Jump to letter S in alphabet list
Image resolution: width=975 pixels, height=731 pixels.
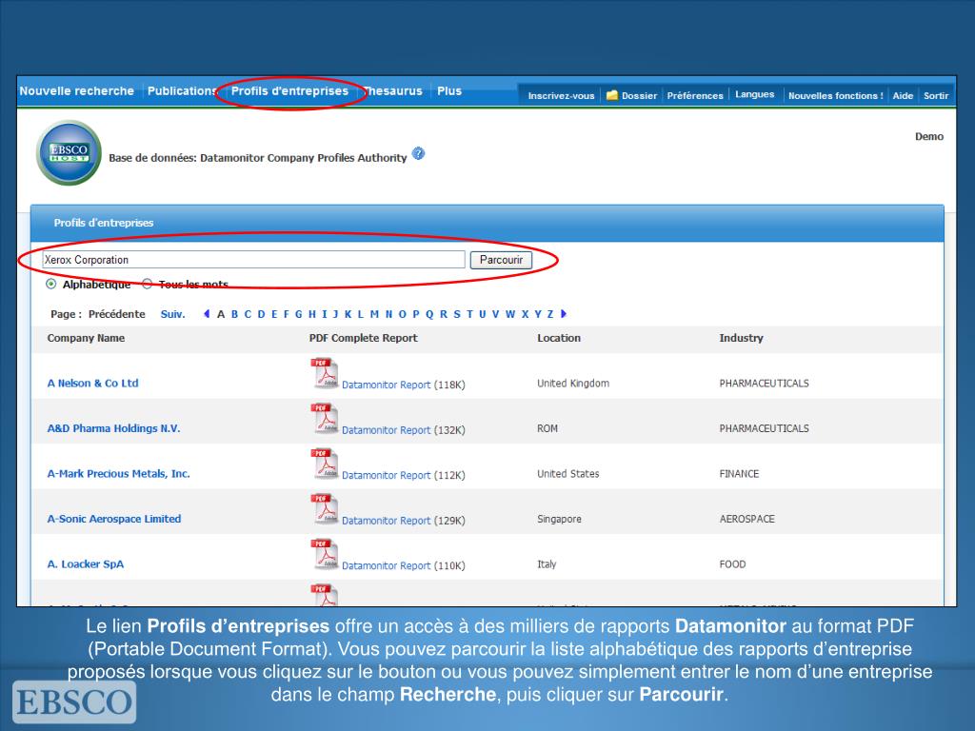[457, 314]
